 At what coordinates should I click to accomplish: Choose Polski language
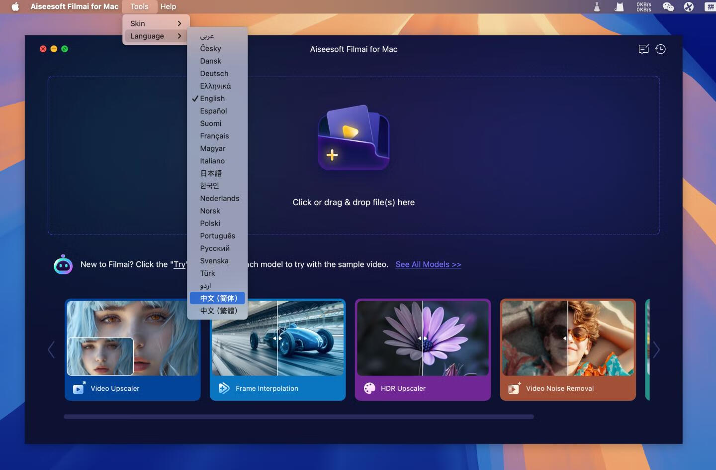[217, 224]
